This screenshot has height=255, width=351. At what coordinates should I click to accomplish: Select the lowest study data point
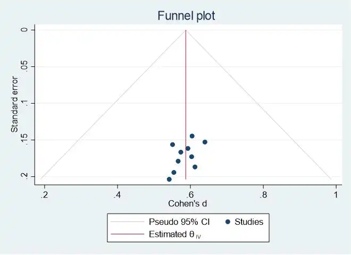169,180
